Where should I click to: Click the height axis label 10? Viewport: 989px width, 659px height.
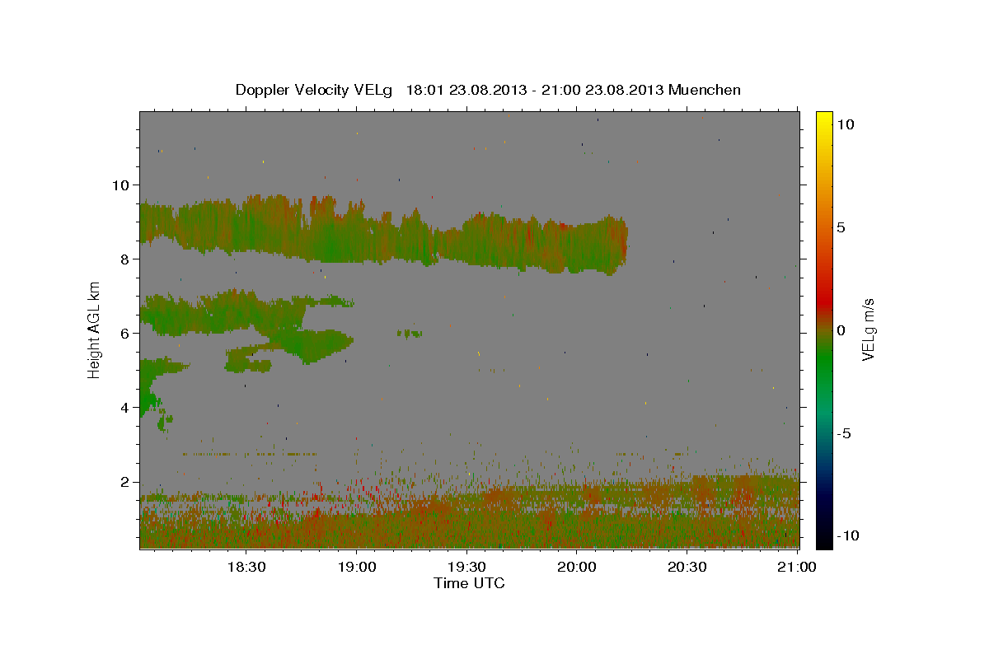tap(120, 185)
